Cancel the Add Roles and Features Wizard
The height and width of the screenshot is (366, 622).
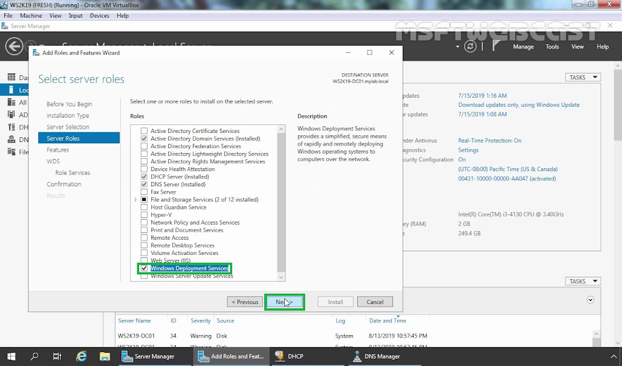coord(375,302)
